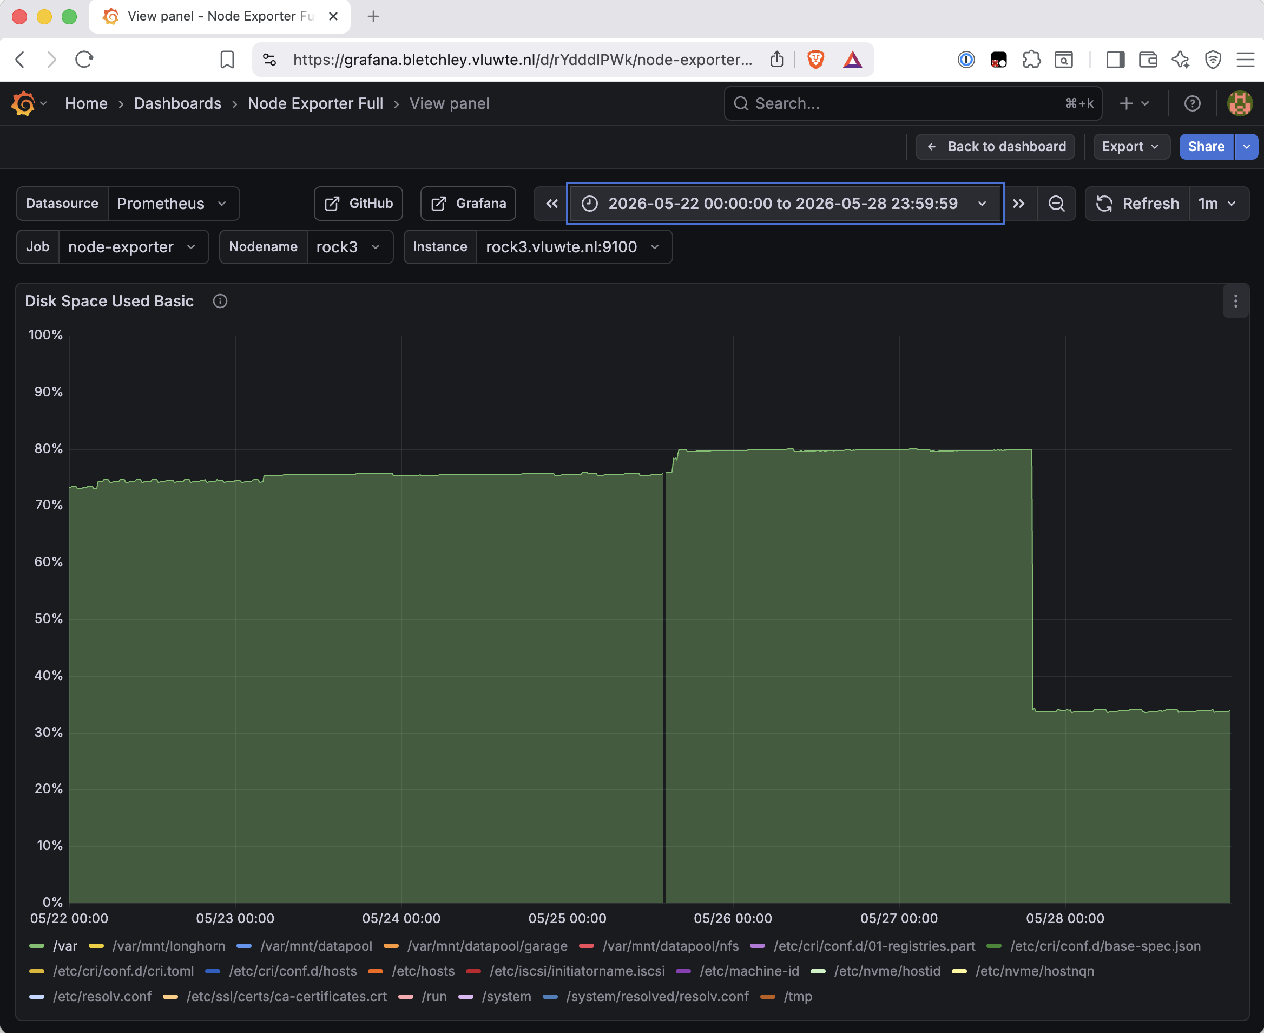
Task: Go to the Dashboards breadcrumb
Action: (x=178, y=103)
